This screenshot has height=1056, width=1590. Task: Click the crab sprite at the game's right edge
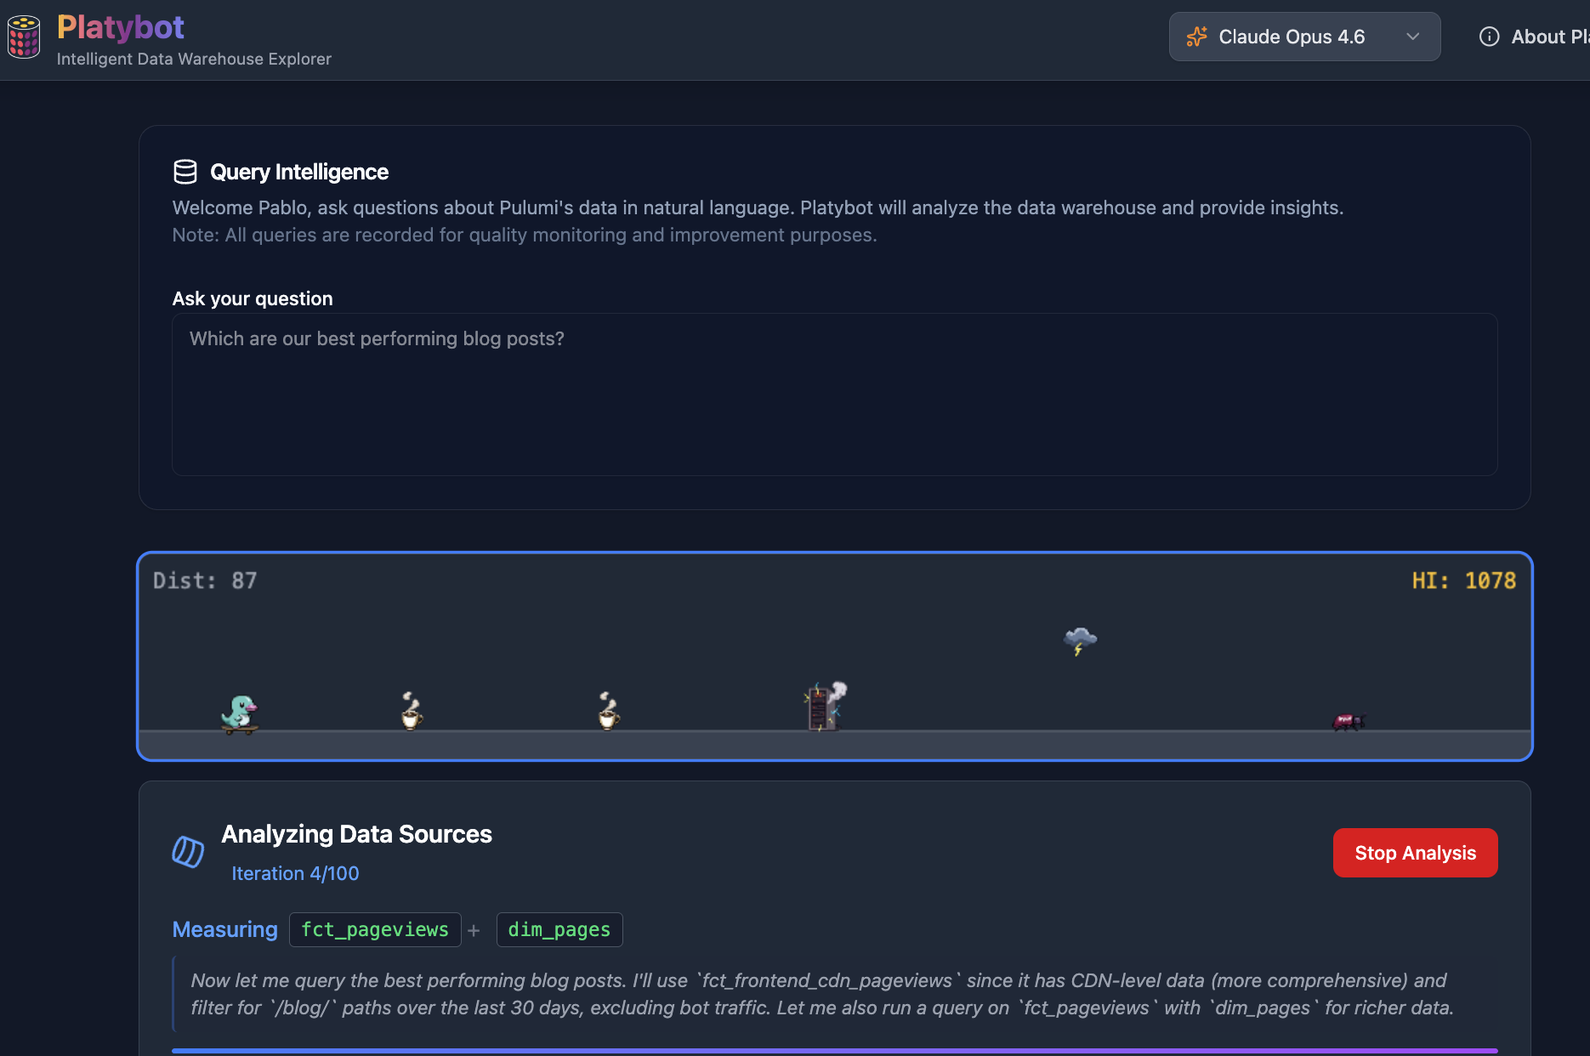coord(1347,719)
